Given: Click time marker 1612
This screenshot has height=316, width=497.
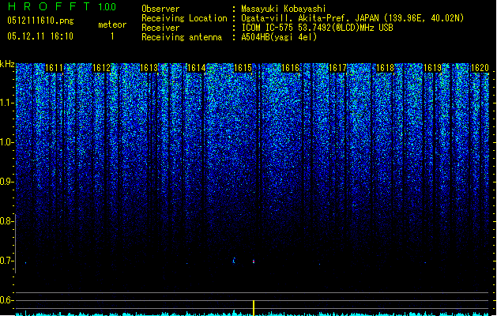Looking at the screenshot, I should coord(101,68).
